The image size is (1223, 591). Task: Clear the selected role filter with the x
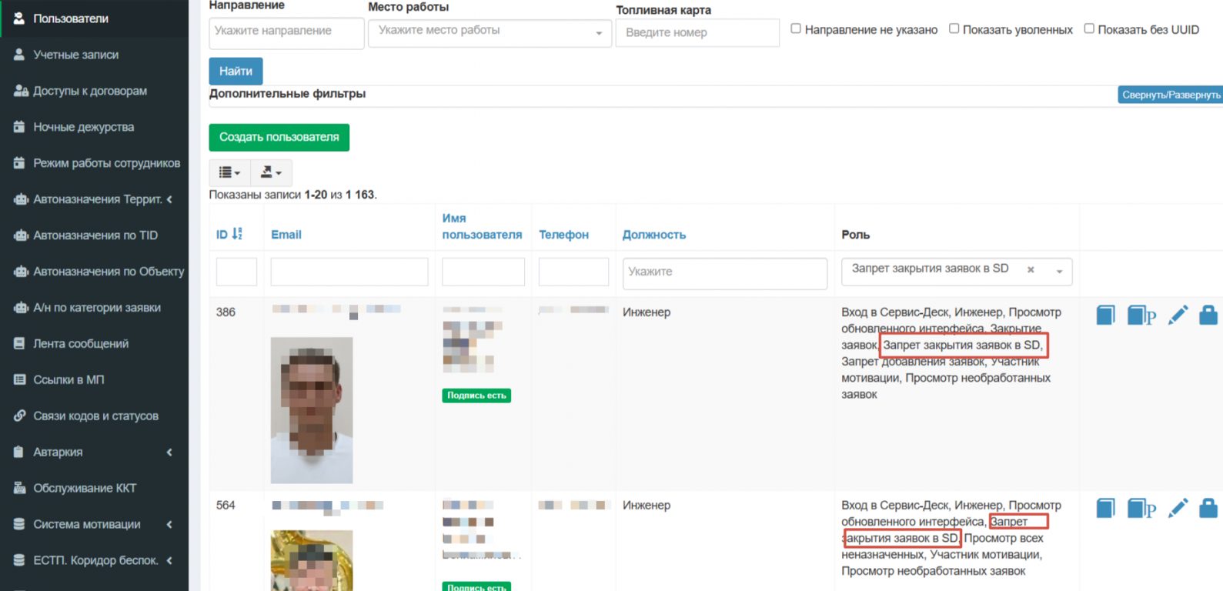[x=1031, y=270]
